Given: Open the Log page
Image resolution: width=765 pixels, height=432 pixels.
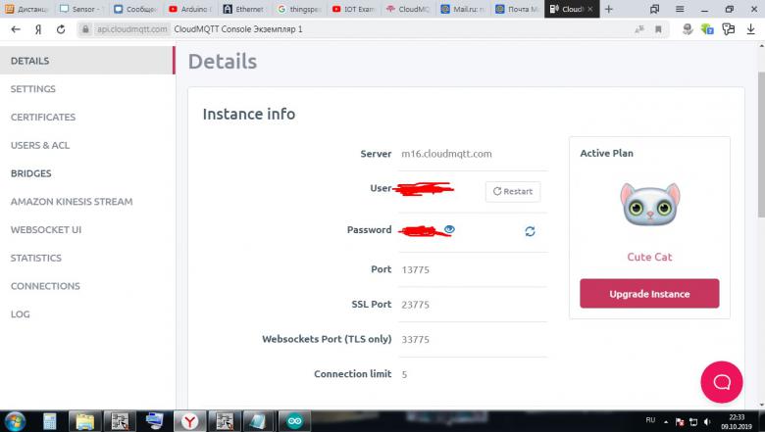Looking at the screenshot, I should [x=20, y=314].
